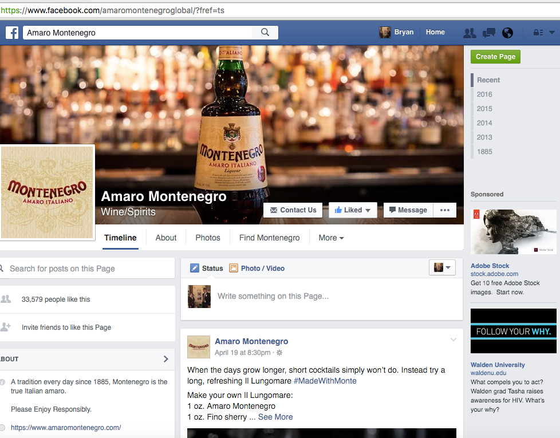The height and width of the screenshot is (438, 560).
Task: Click the invite friends person-plus icon
Action: 6,326
